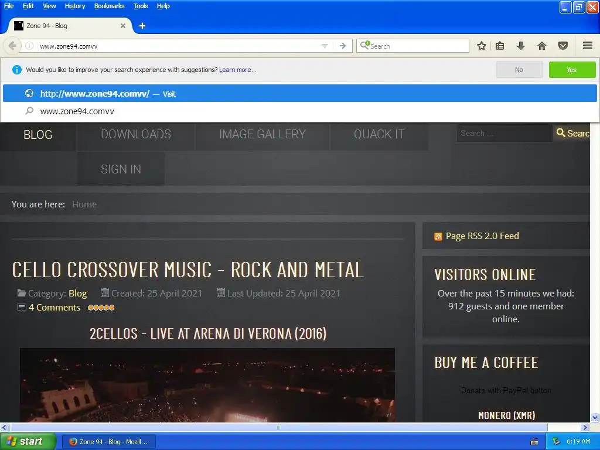Open the Learn more link
The width and height of the screenshot is (600, 450).
[x=237, y=70]
